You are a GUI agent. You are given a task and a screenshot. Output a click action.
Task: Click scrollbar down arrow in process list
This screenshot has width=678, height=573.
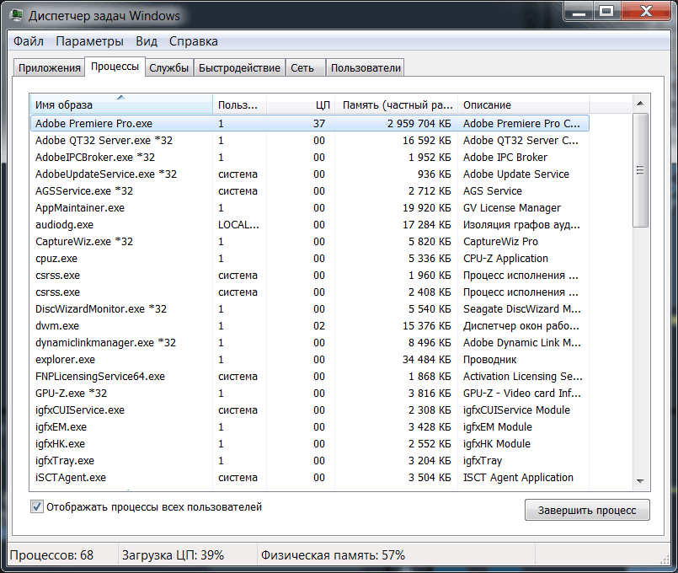tap(641, 479)
